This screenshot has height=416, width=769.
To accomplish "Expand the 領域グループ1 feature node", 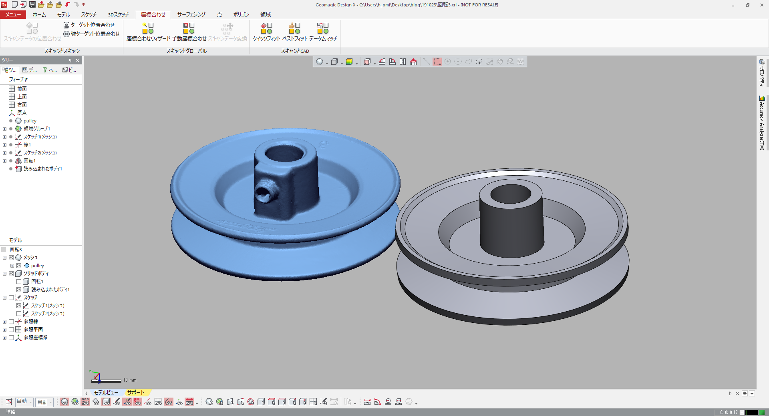I will 4,129.
